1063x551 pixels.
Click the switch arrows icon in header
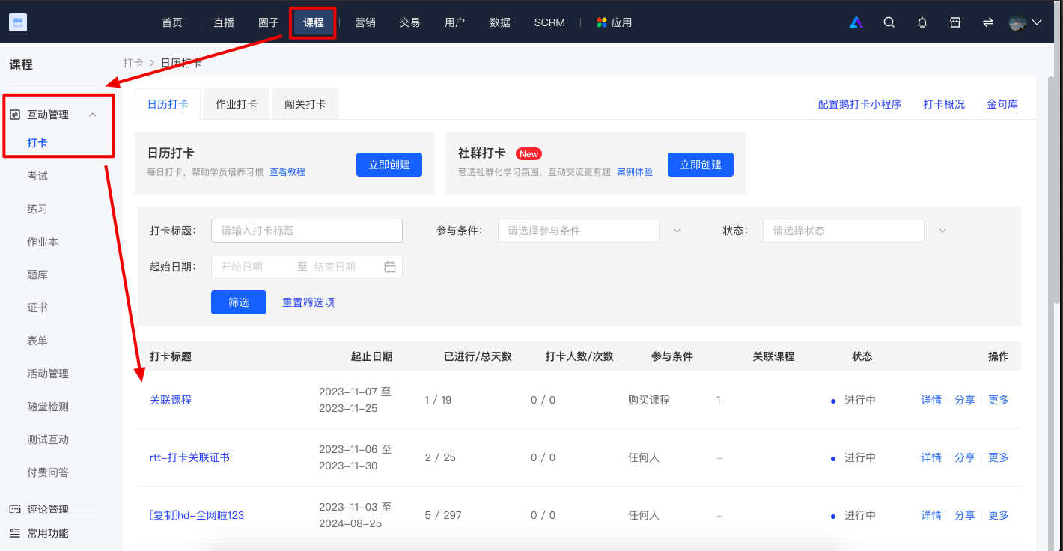click(988, 22)
